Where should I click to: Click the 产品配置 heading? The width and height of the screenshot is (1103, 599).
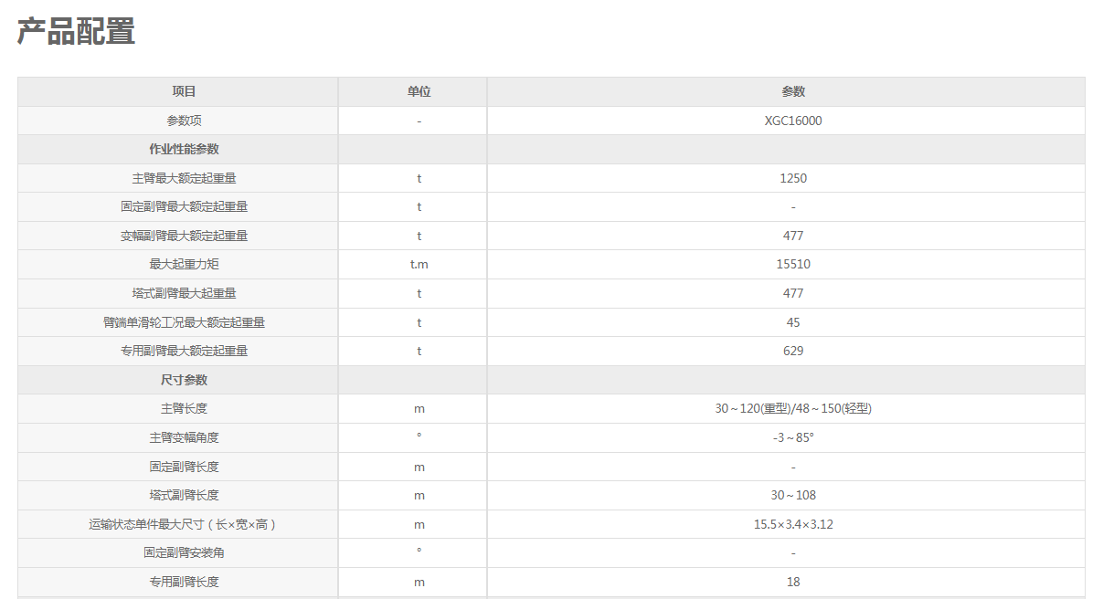[x=77, y=32]
